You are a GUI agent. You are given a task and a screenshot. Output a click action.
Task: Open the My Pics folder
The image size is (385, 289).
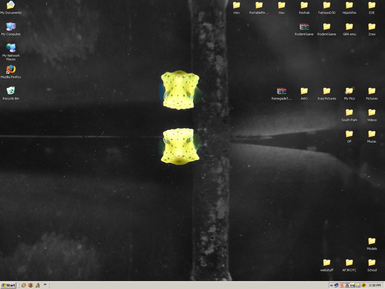click(x=349, y=91)
